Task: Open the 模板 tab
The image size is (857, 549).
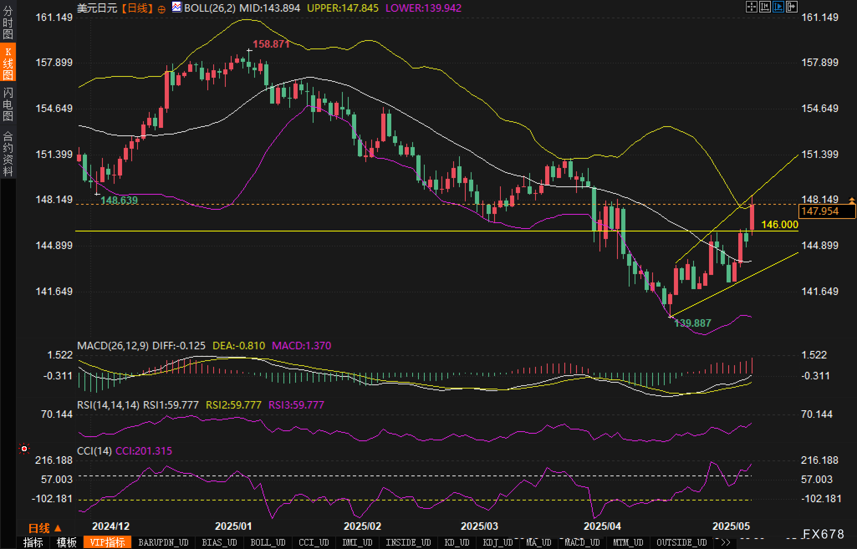Action: point(66,542)
